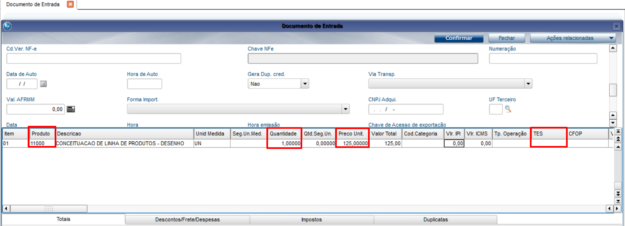Image resolution: width=625 pixels, height=226 pixels.
Task: Select description cell CONCEITUACAO DE LINHA DE PRODUTOS
Action: click(x=125, y=143)
